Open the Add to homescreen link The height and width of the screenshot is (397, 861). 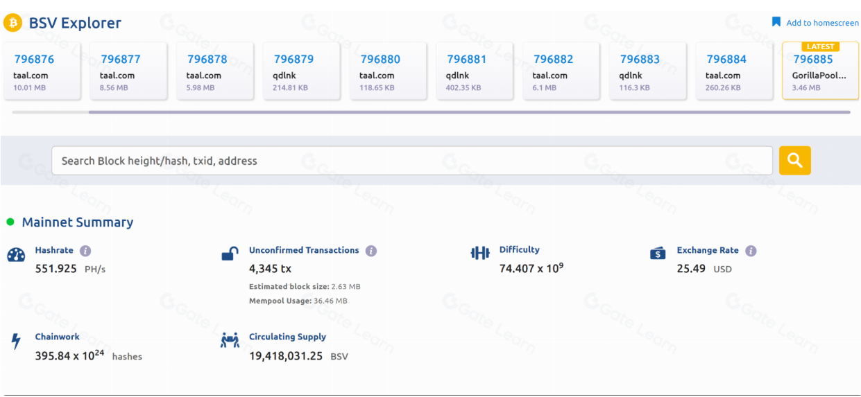pos(822,23)
